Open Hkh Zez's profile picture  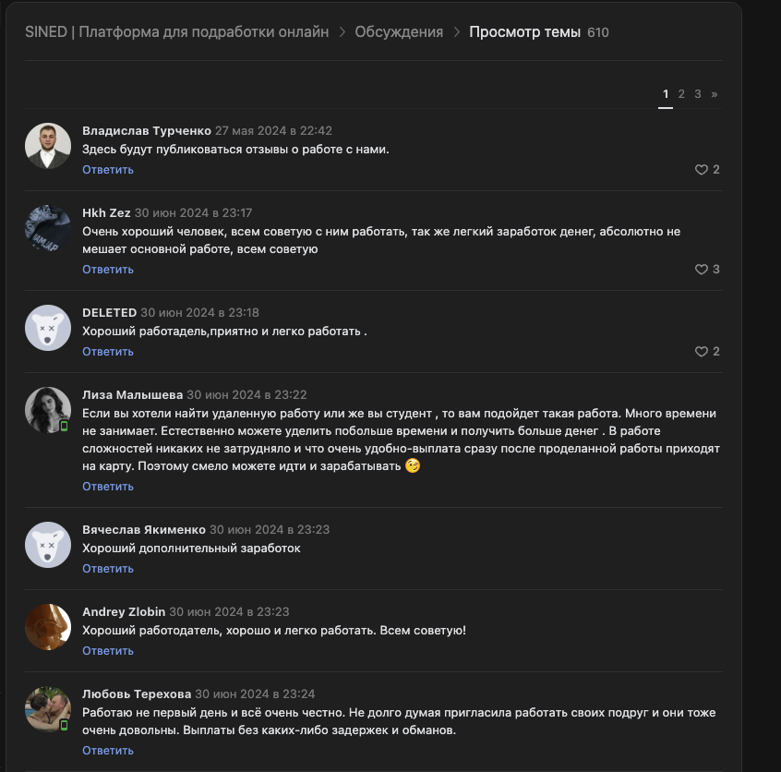click(x=48, y=227)
